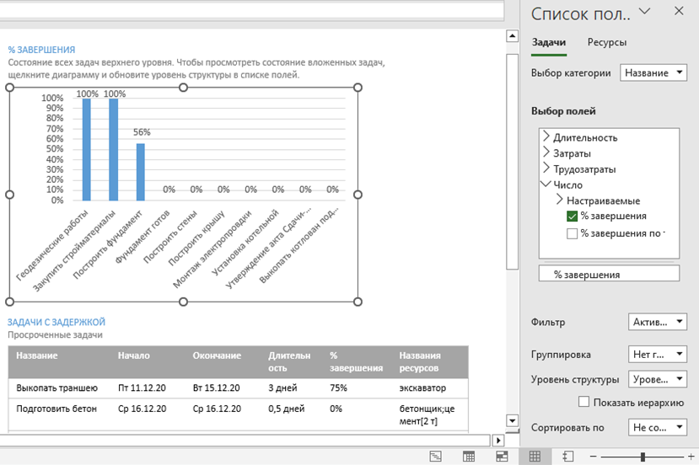Zoom in with the plus icon

click(x=691, y=457)
